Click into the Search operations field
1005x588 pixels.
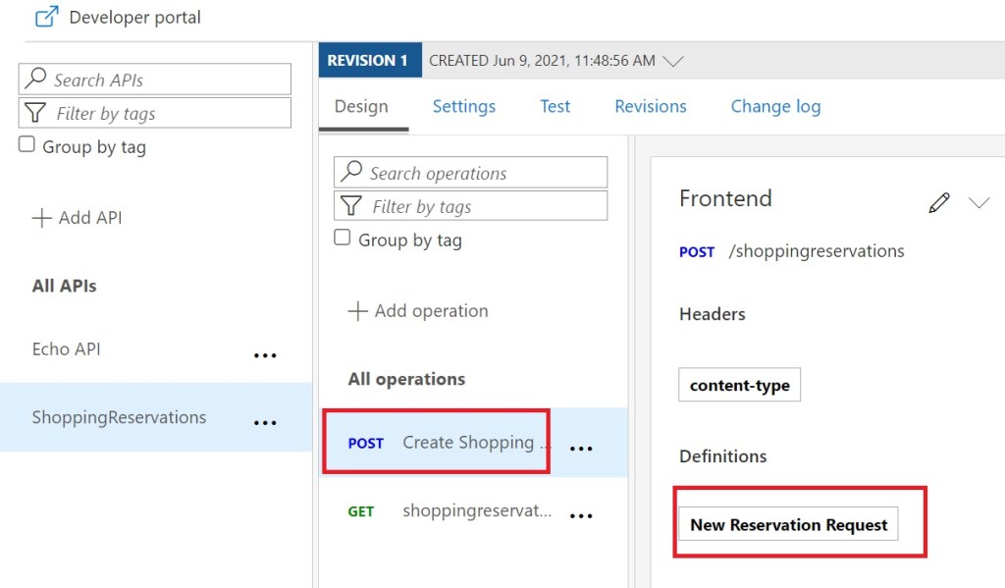[470, 173]
